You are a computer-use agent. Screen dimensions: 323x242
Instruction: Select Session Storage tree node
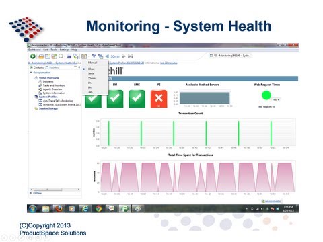coord(48,108)
